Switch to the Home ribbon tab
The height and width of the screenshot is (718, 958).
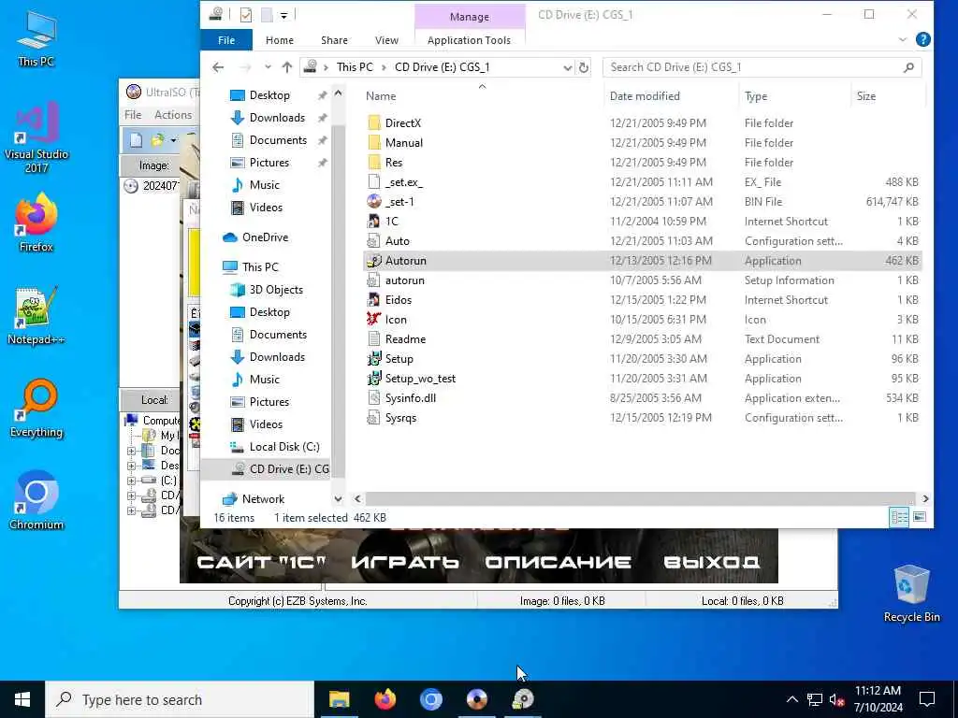click(x=279, y=40)
